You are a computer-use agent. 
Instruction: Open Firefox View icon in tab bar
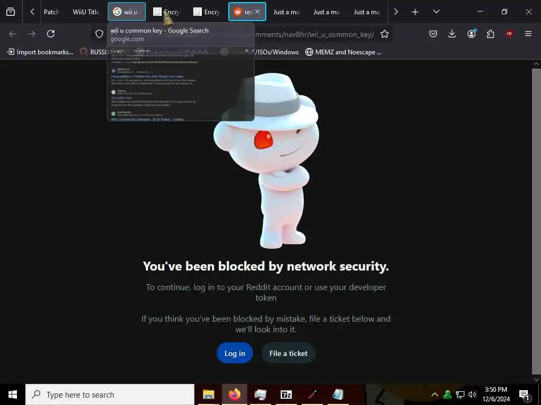click(x=11, y=12)
